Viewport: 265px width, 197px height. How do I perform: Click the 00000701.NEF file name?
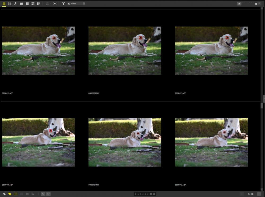(94, 185)
